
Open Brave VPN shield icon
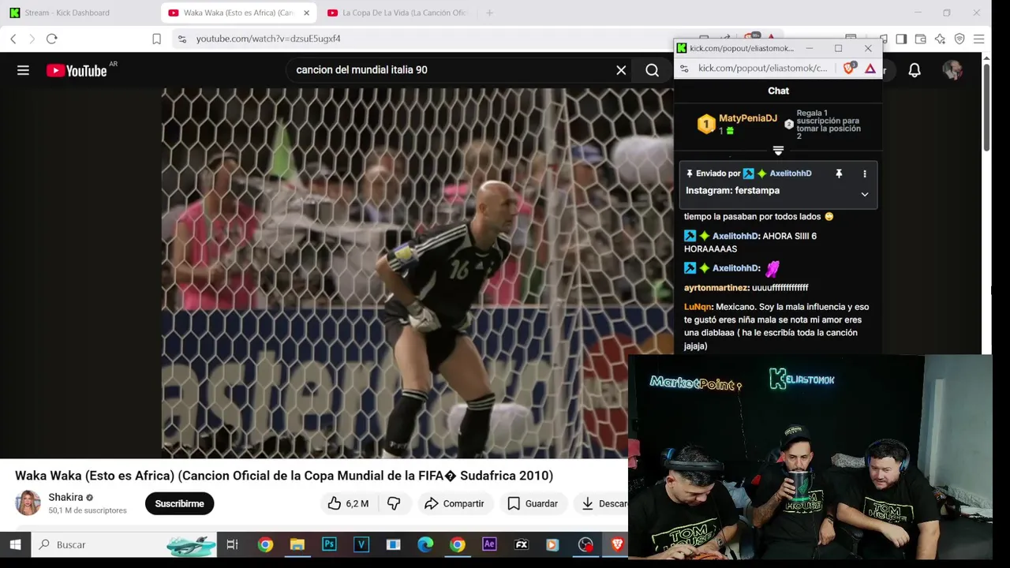click(x=959, y=39)
